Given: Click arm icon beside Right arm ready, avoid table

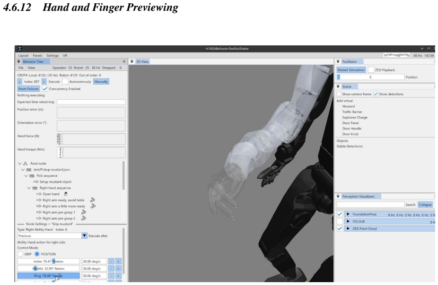Looking at the screenshot, I should tap(92, 200).
